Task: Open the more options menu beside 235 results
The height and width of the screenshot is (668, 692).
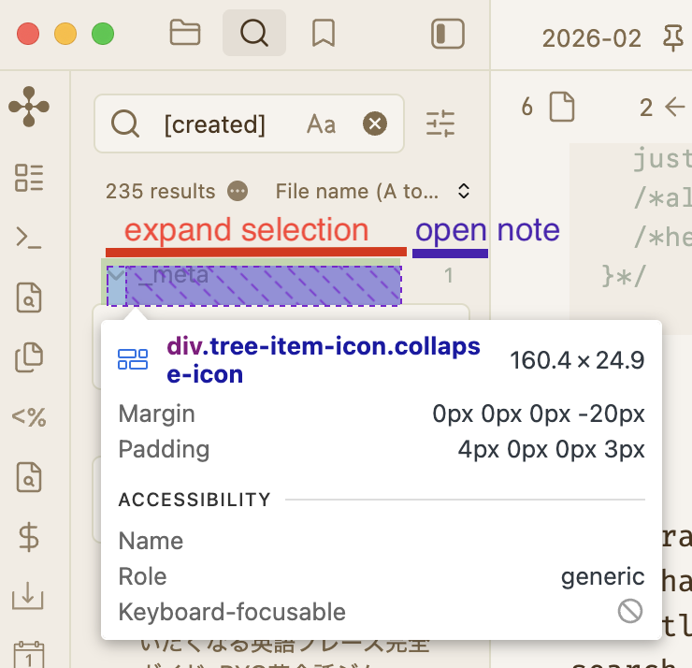Action: click(x=238, y=192)
